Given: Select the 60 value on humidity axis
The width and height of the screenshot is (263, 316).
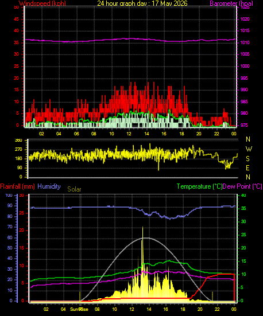Looking at the screenshot, I should tap(10, 237).
